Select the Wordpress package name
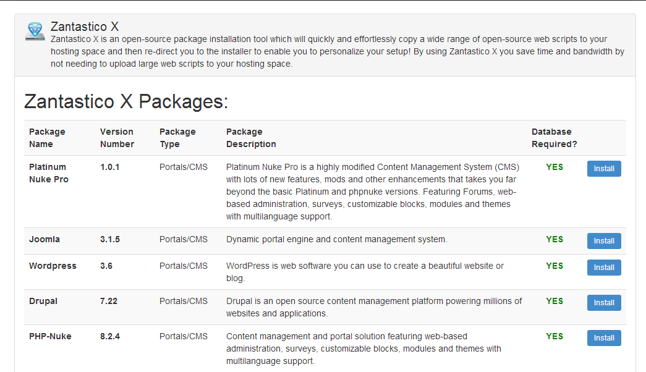This screenshot has height=372, width=646. coord(53,266)
